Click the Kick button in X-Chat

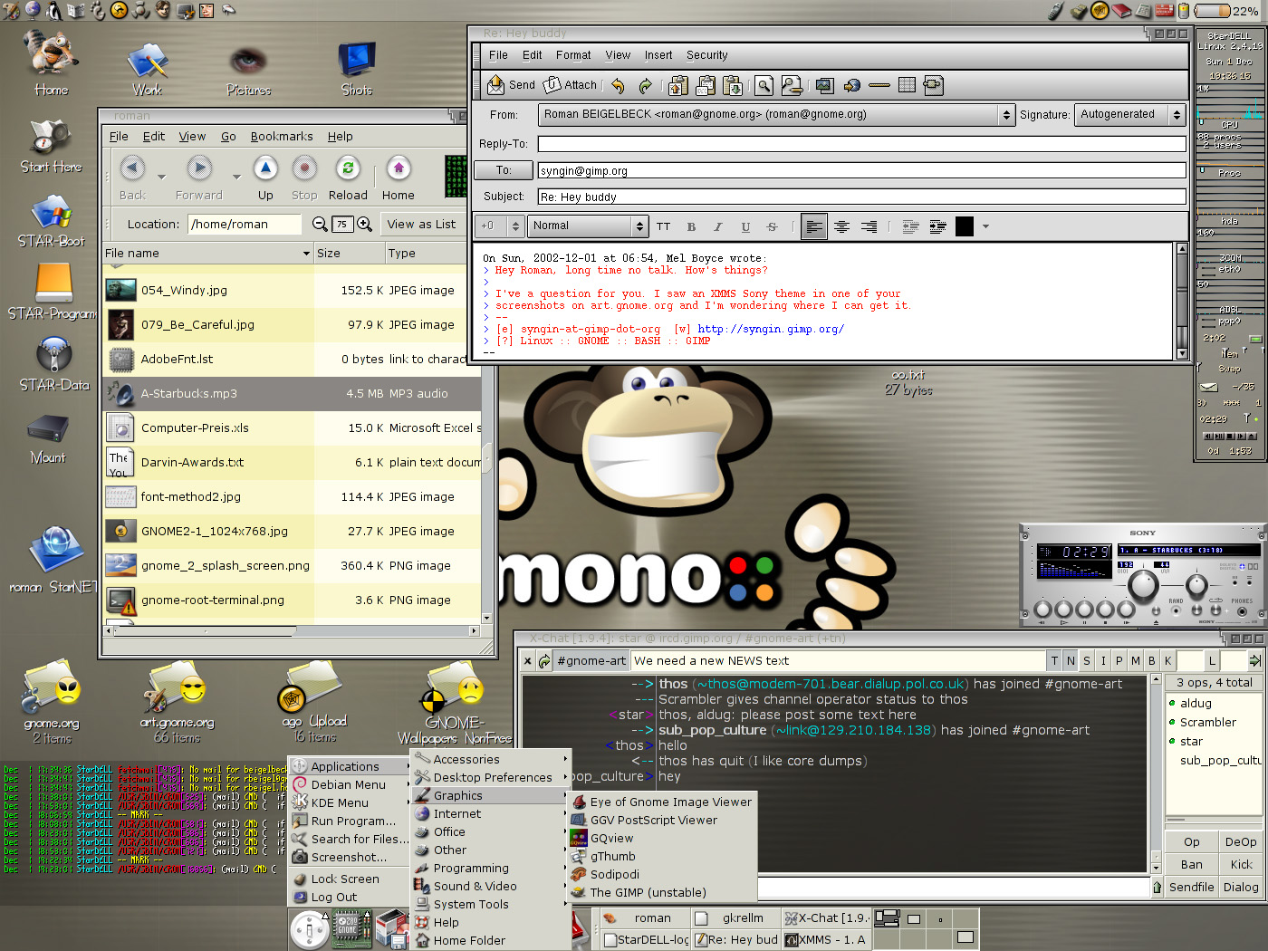[x=1241, y=865]
